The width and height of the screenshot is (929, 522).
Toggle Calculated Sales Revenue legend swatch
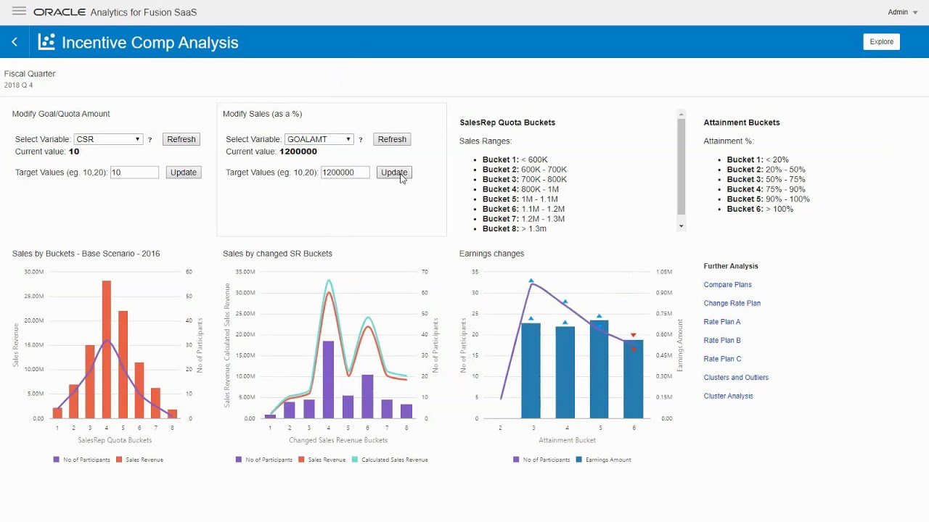pyautogui.click(x=356, y=460)
